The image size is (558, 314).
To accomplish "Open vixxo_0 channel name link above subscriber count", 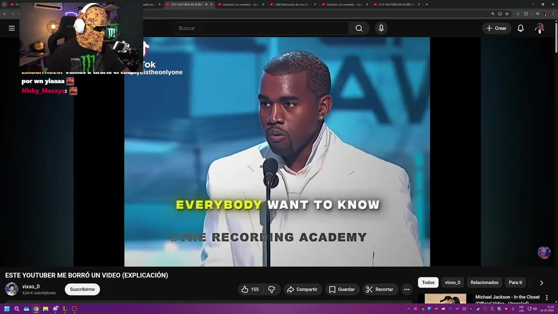I will click(x=31, y=287).
